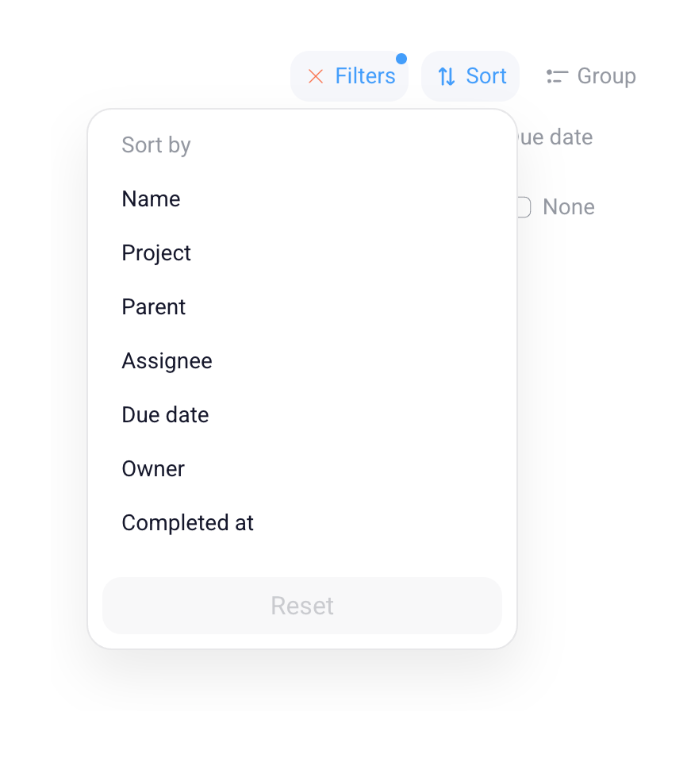This screenshot has width=687, height=762.
Task: Click the Sort by header label
Action: (155, 144)
